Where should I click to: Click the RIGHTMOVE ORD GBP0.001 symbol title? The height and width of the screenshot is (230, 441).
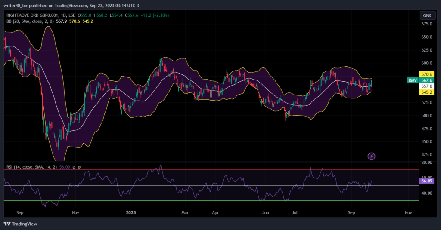[33, 15]
